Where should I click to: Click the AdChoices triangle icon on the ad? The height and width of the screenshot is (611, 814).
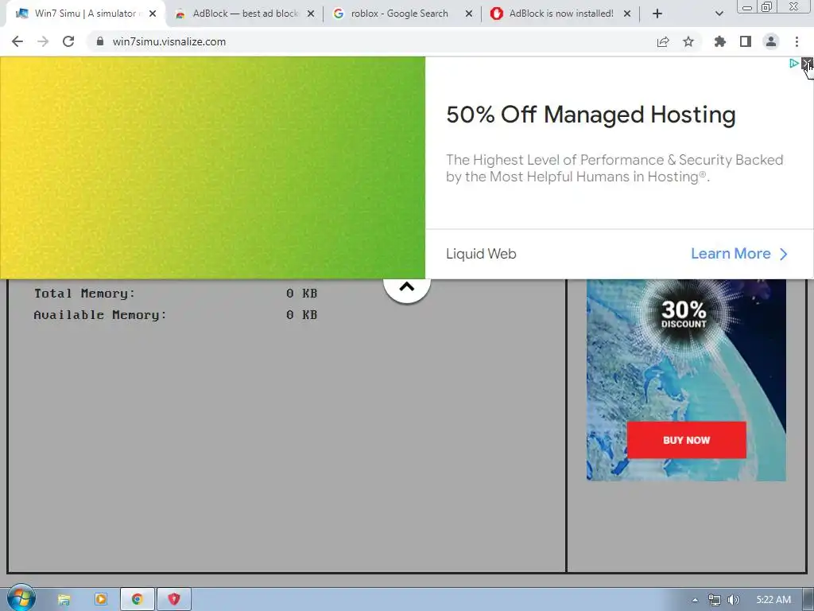pos(794,64)
